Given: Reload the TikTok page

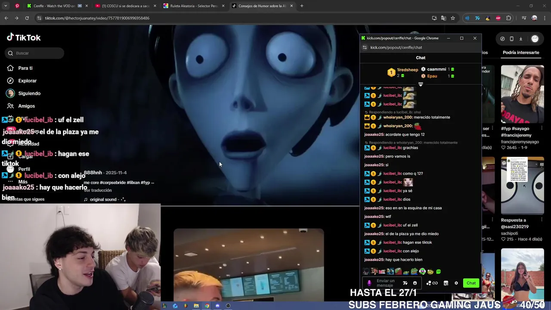Looking at the screenshot, I should [x=27, y=18].
